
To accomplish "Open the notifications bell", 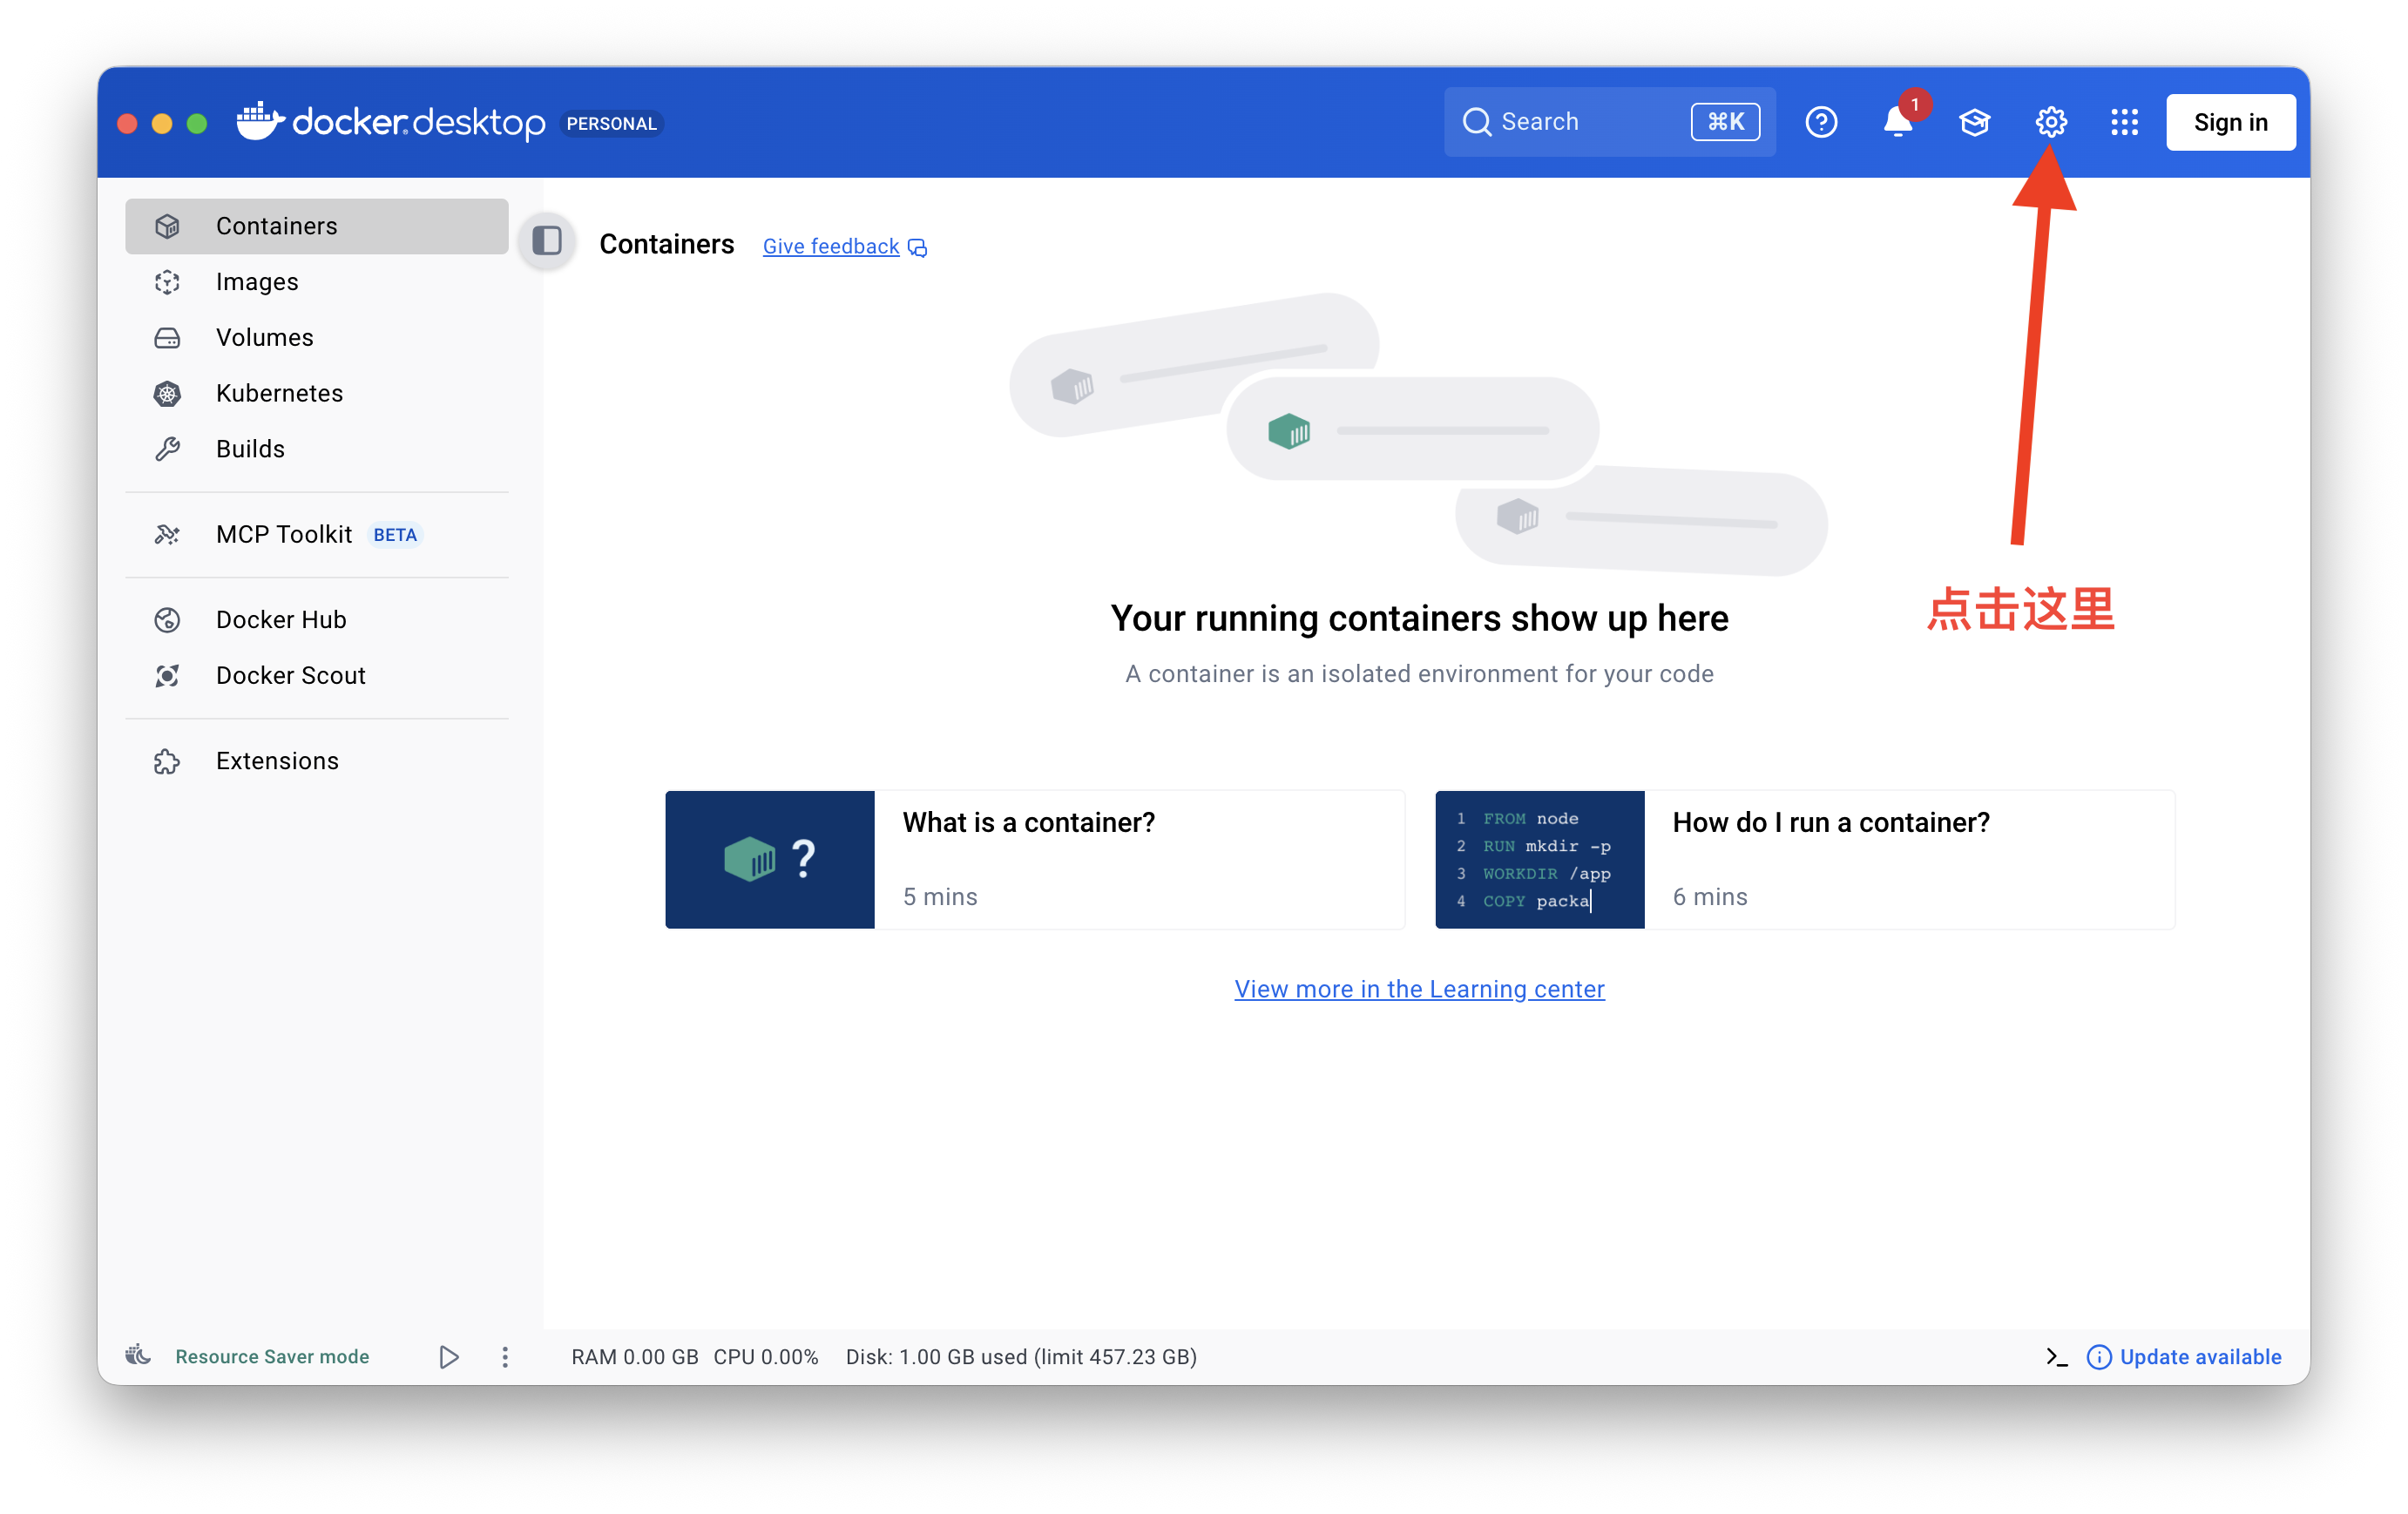I will [1897, 122].
